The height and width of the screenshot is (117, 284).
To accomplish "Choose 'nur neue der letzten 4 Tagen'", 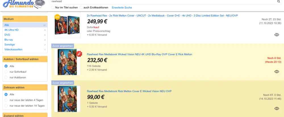I will click(x=6, y=100).
